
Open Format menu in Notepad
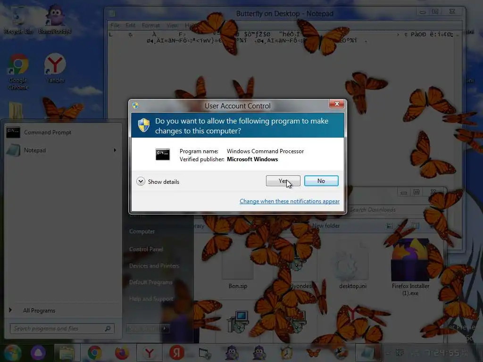(x=150, y=25)
